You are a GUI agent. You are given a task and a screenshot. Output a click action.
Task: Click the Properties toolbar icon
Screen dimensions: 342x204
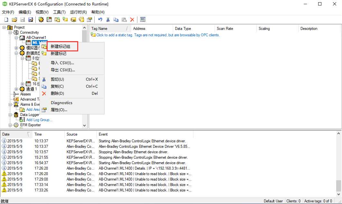[x=89, y=20]
